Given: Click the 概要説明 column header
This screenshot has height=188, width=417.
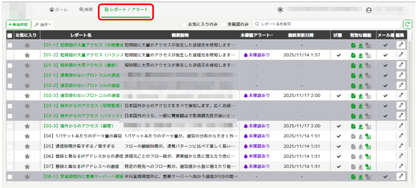Looking at the screenshot, I should click(180, 35).
